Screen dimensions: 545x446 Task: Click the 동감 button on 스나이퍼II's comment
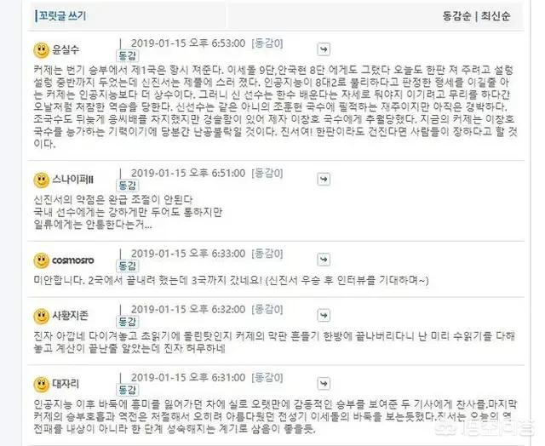coord(127,186)
